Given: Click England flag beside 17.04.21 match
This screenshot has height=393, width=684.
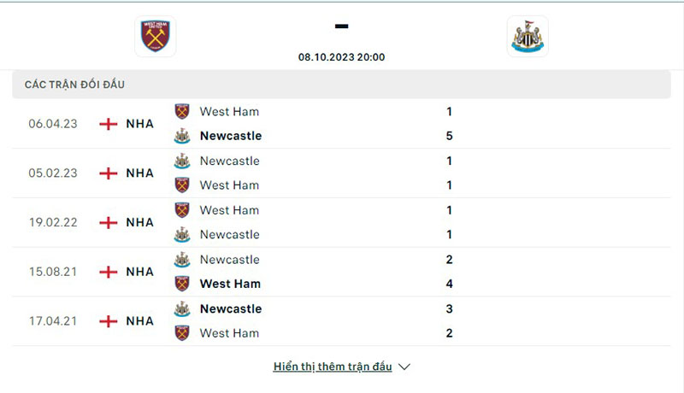Looking at the screenshot, I should coord(109,322).
